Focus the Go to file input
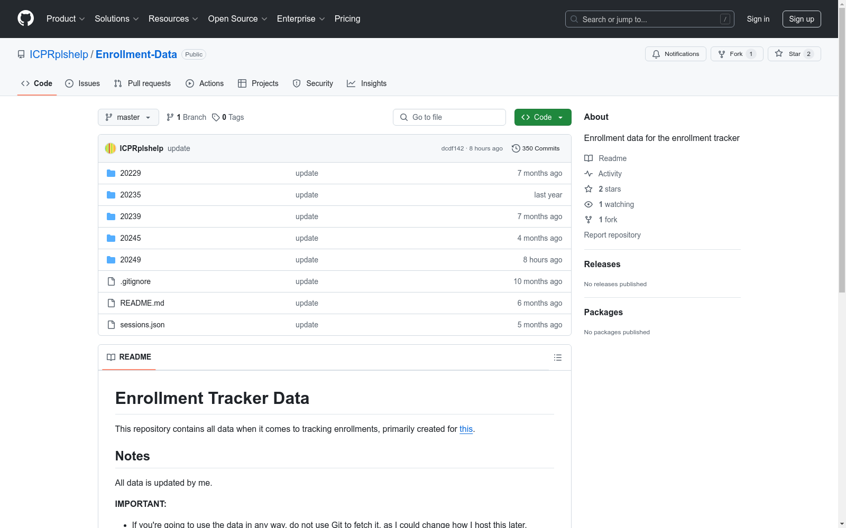This screenshot has height=528, width=846. [x=449, y=117]
